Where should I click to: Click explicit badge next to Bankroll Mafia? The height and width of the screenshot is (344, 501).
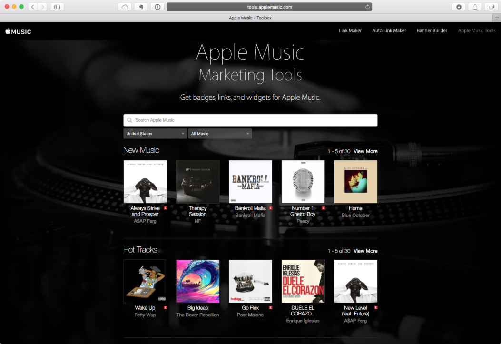click(270, 208)
